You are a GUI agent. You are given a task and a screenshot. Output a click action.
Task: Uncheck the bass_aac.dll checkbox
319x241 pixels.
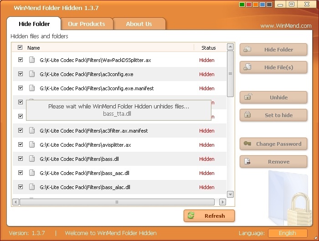(21, 173)
